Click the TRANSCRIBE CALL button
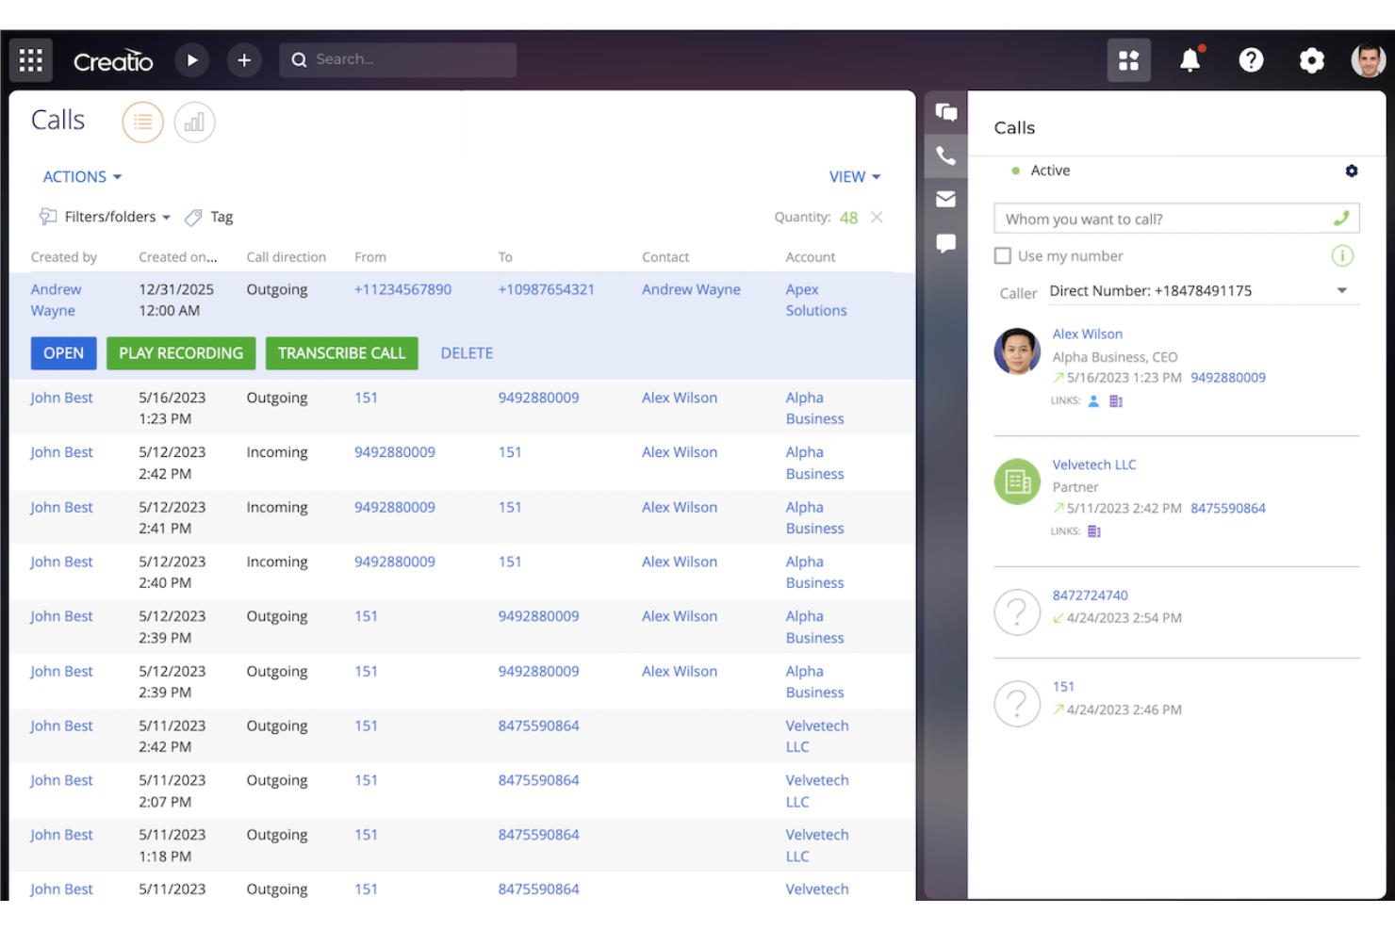 341,353
